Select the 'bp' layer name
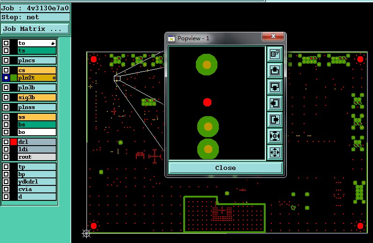373x243 pixels. [37, 174]
